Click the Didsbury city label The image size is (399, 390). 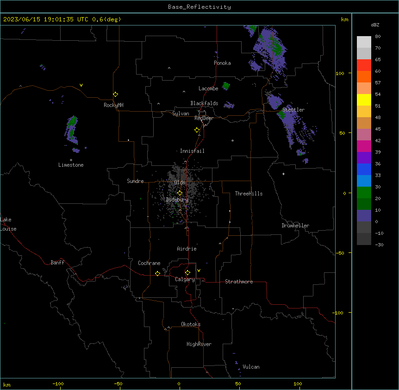click(x=177, y=200)
